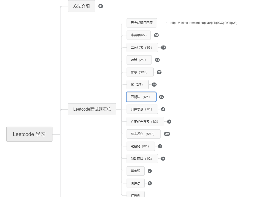Select the 动态规划 (5/12) node
The image size is (266, 197).
144,134
